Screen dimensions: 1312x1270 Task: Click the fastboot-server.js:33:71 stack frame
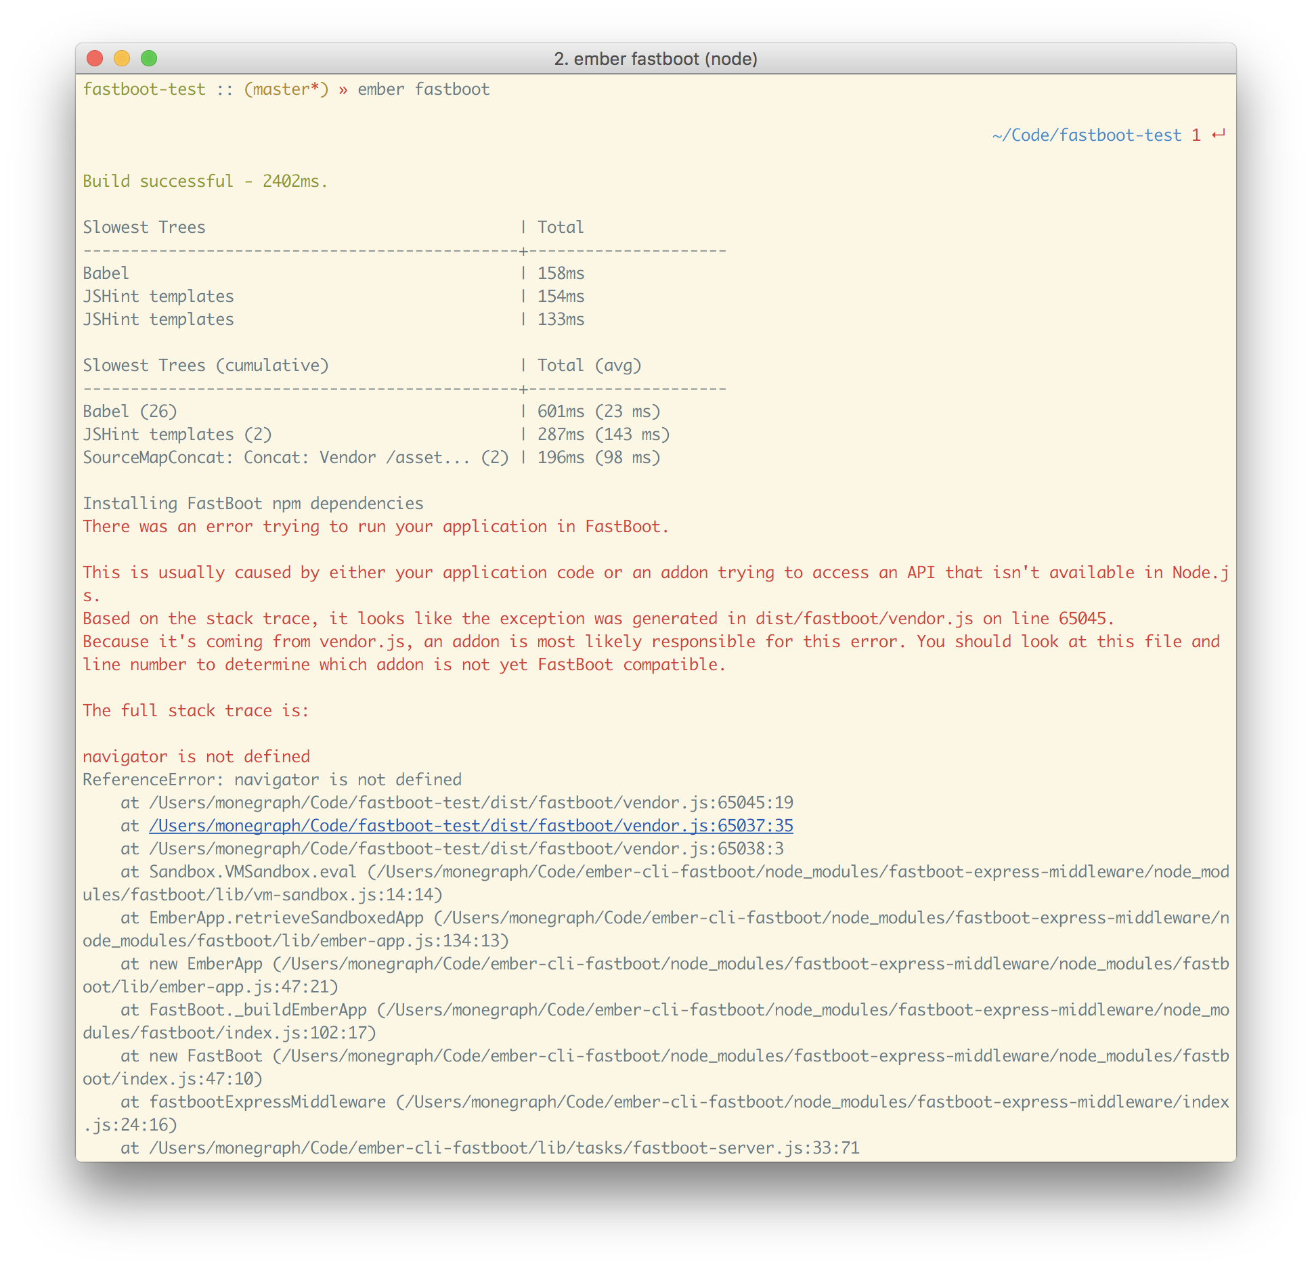point(490,1148)
